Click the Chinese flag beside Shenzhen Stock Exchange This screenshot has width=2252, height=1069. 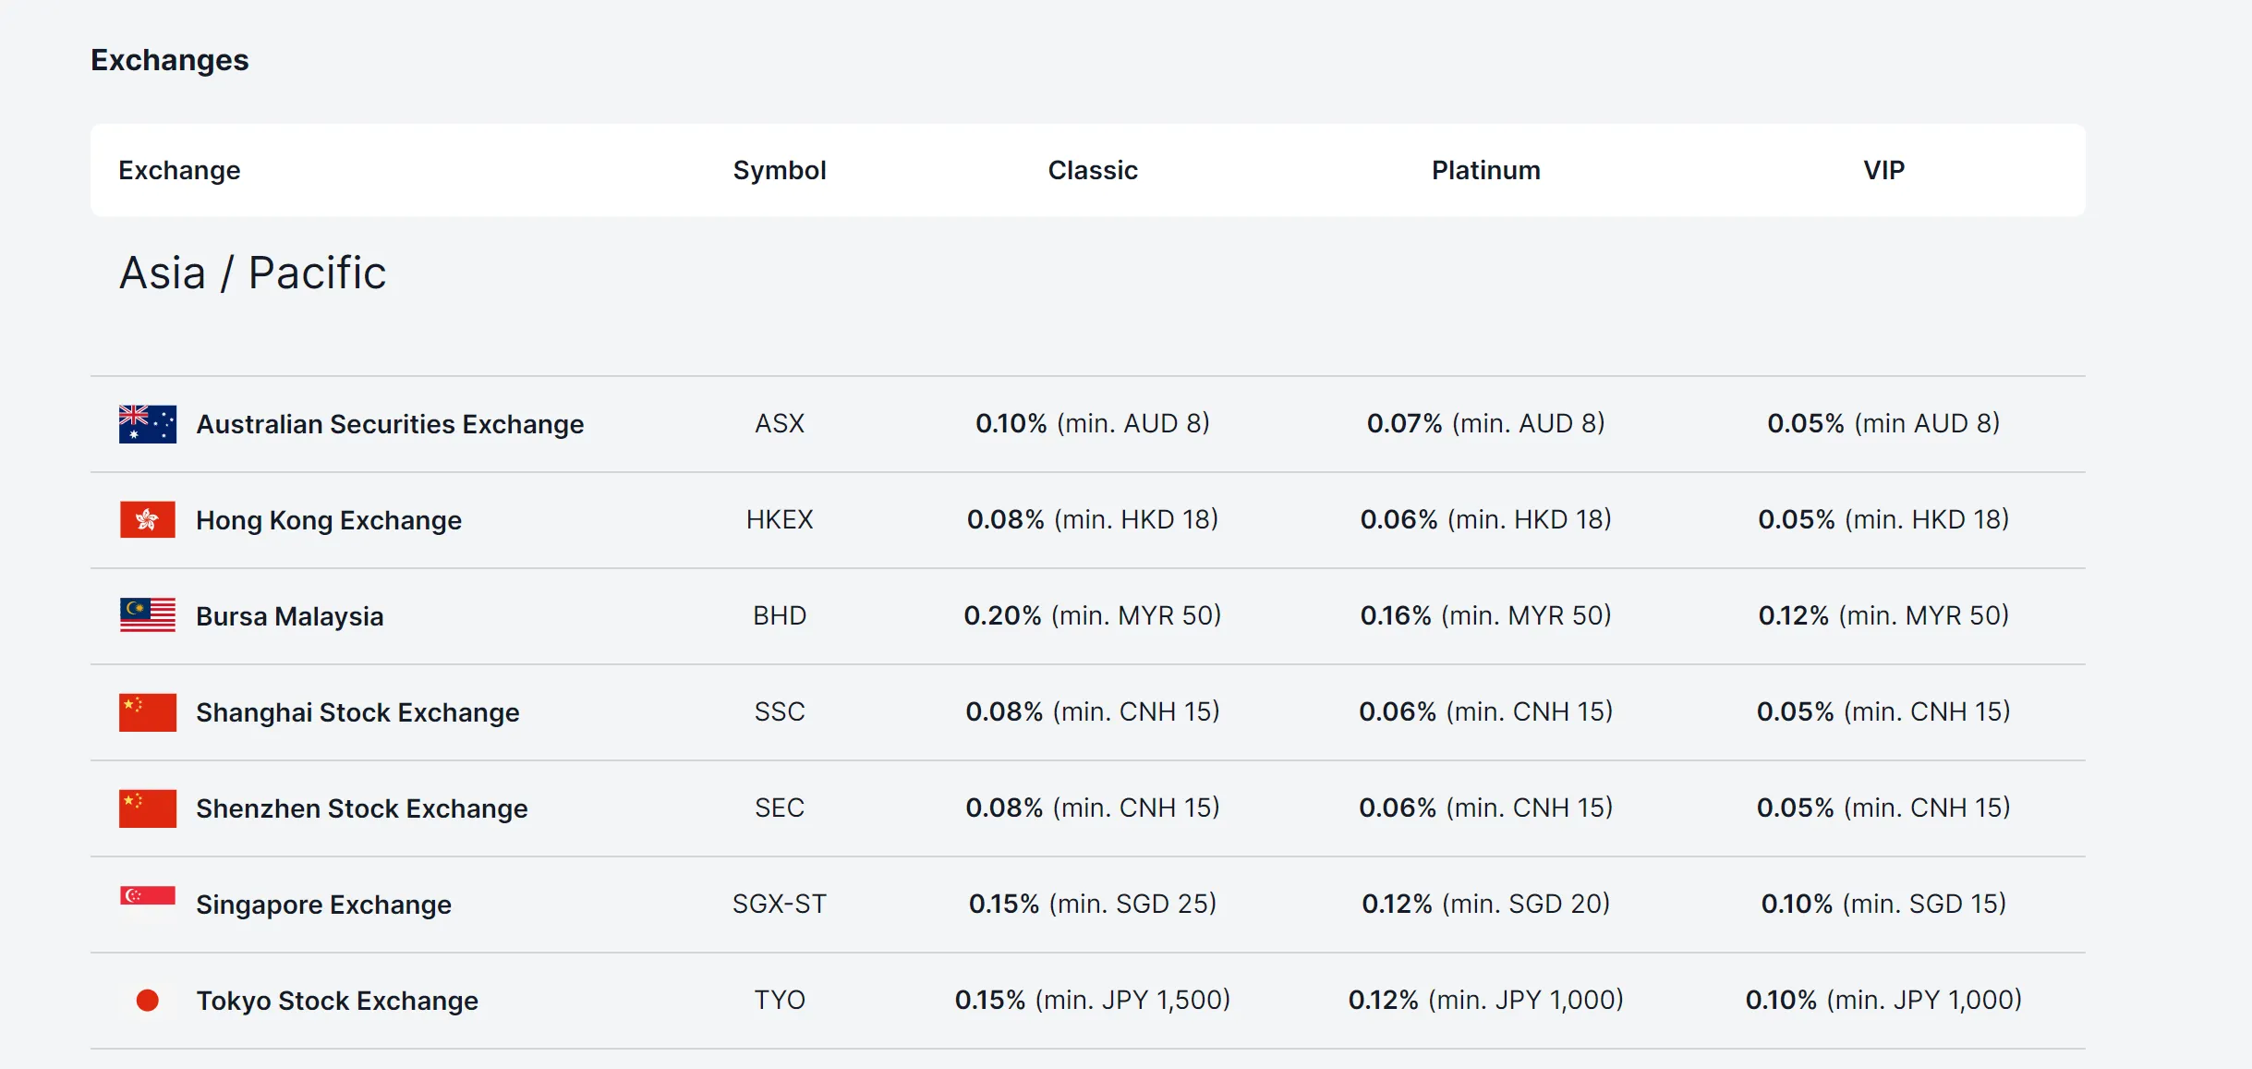(147, 808)
